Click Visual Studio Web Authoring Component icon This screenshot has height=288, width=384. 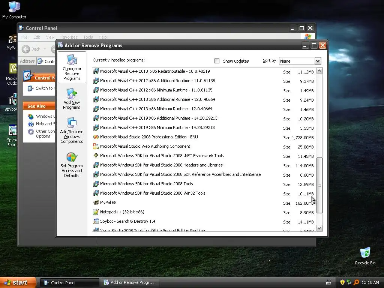96,146
